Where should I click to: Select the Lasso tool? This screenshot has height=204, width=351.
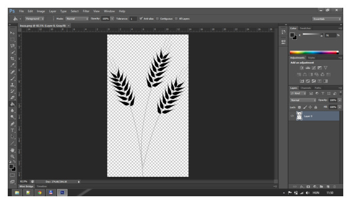tap(12, 46)
